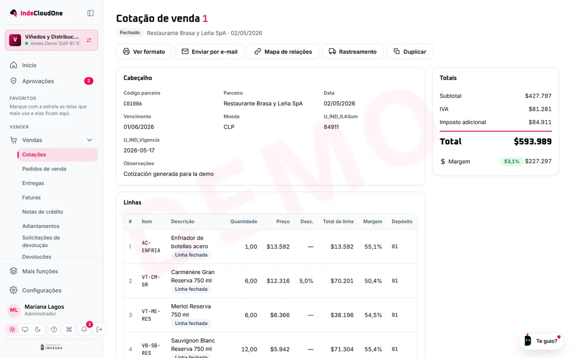Click the 5,0% discount cell
572x358 pixels.
[x=306, y=281]
